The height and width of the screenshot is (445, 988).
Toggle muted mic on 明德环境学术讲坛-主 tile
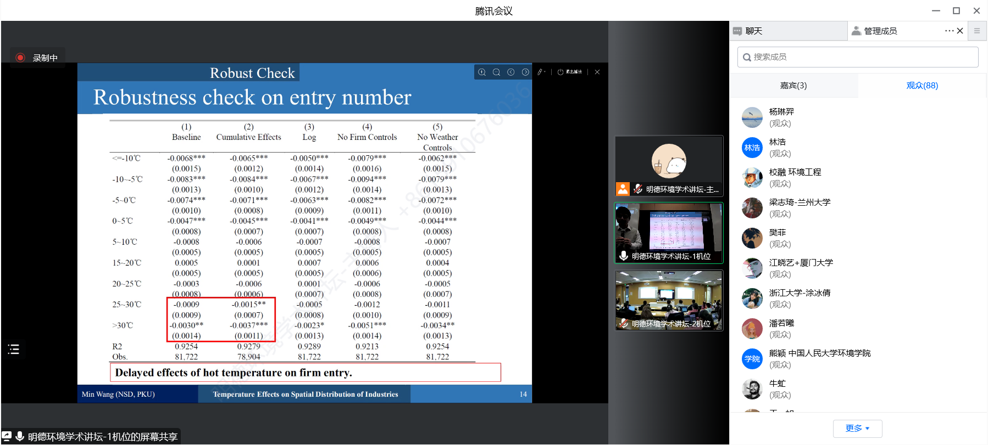638,189
